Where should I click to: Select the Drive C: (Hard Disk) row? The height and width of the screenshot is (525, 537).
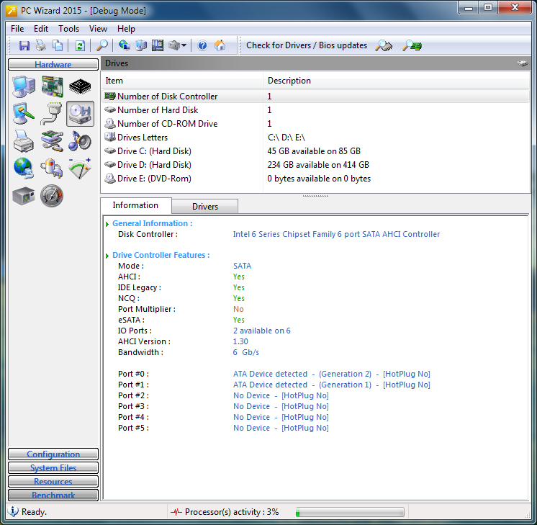(x=315, y=151)
